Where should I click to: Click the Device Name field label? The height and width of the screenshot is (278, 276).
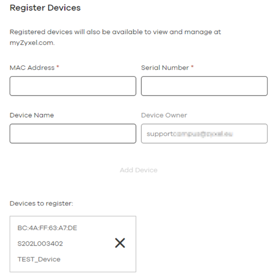point(32,115)
